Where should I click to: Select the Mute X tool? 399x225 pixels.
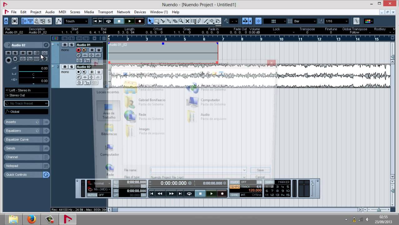[x=187, y=21]
